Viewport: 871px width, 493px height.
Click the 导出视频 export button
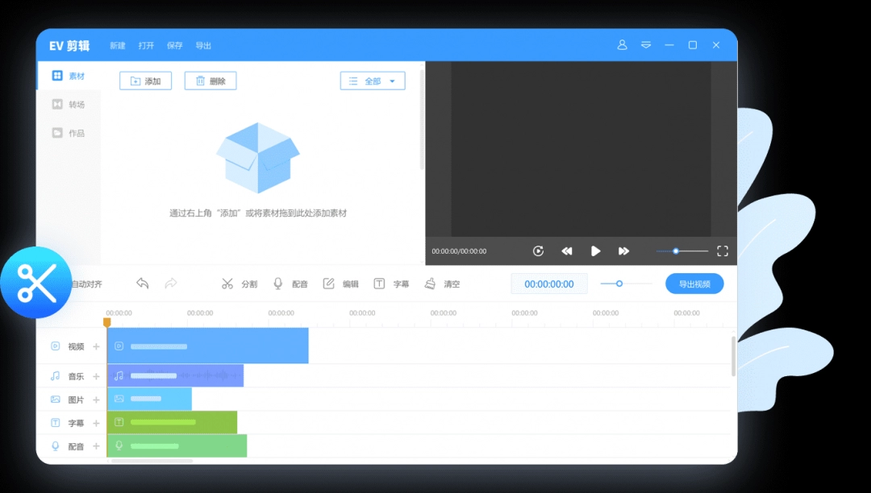[x=694, y=284]
